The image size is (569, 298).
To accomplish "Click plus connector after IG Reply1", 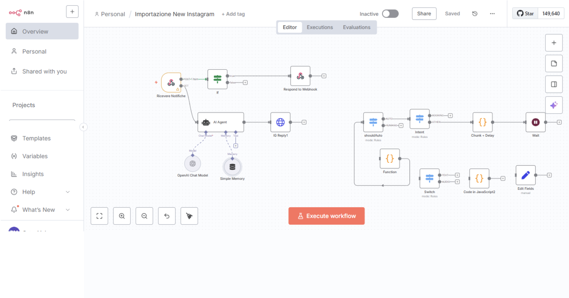I will click(x=304, y=122).
